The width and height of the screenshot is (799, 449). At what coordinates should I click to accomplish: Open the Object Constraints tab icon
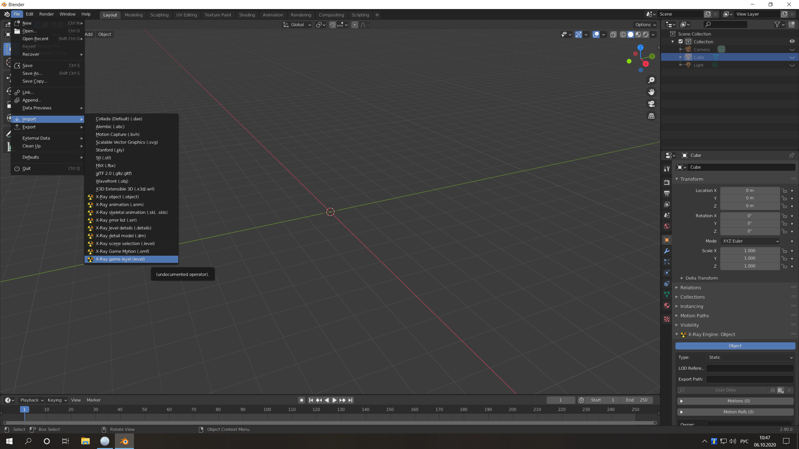tap(667, 283)
